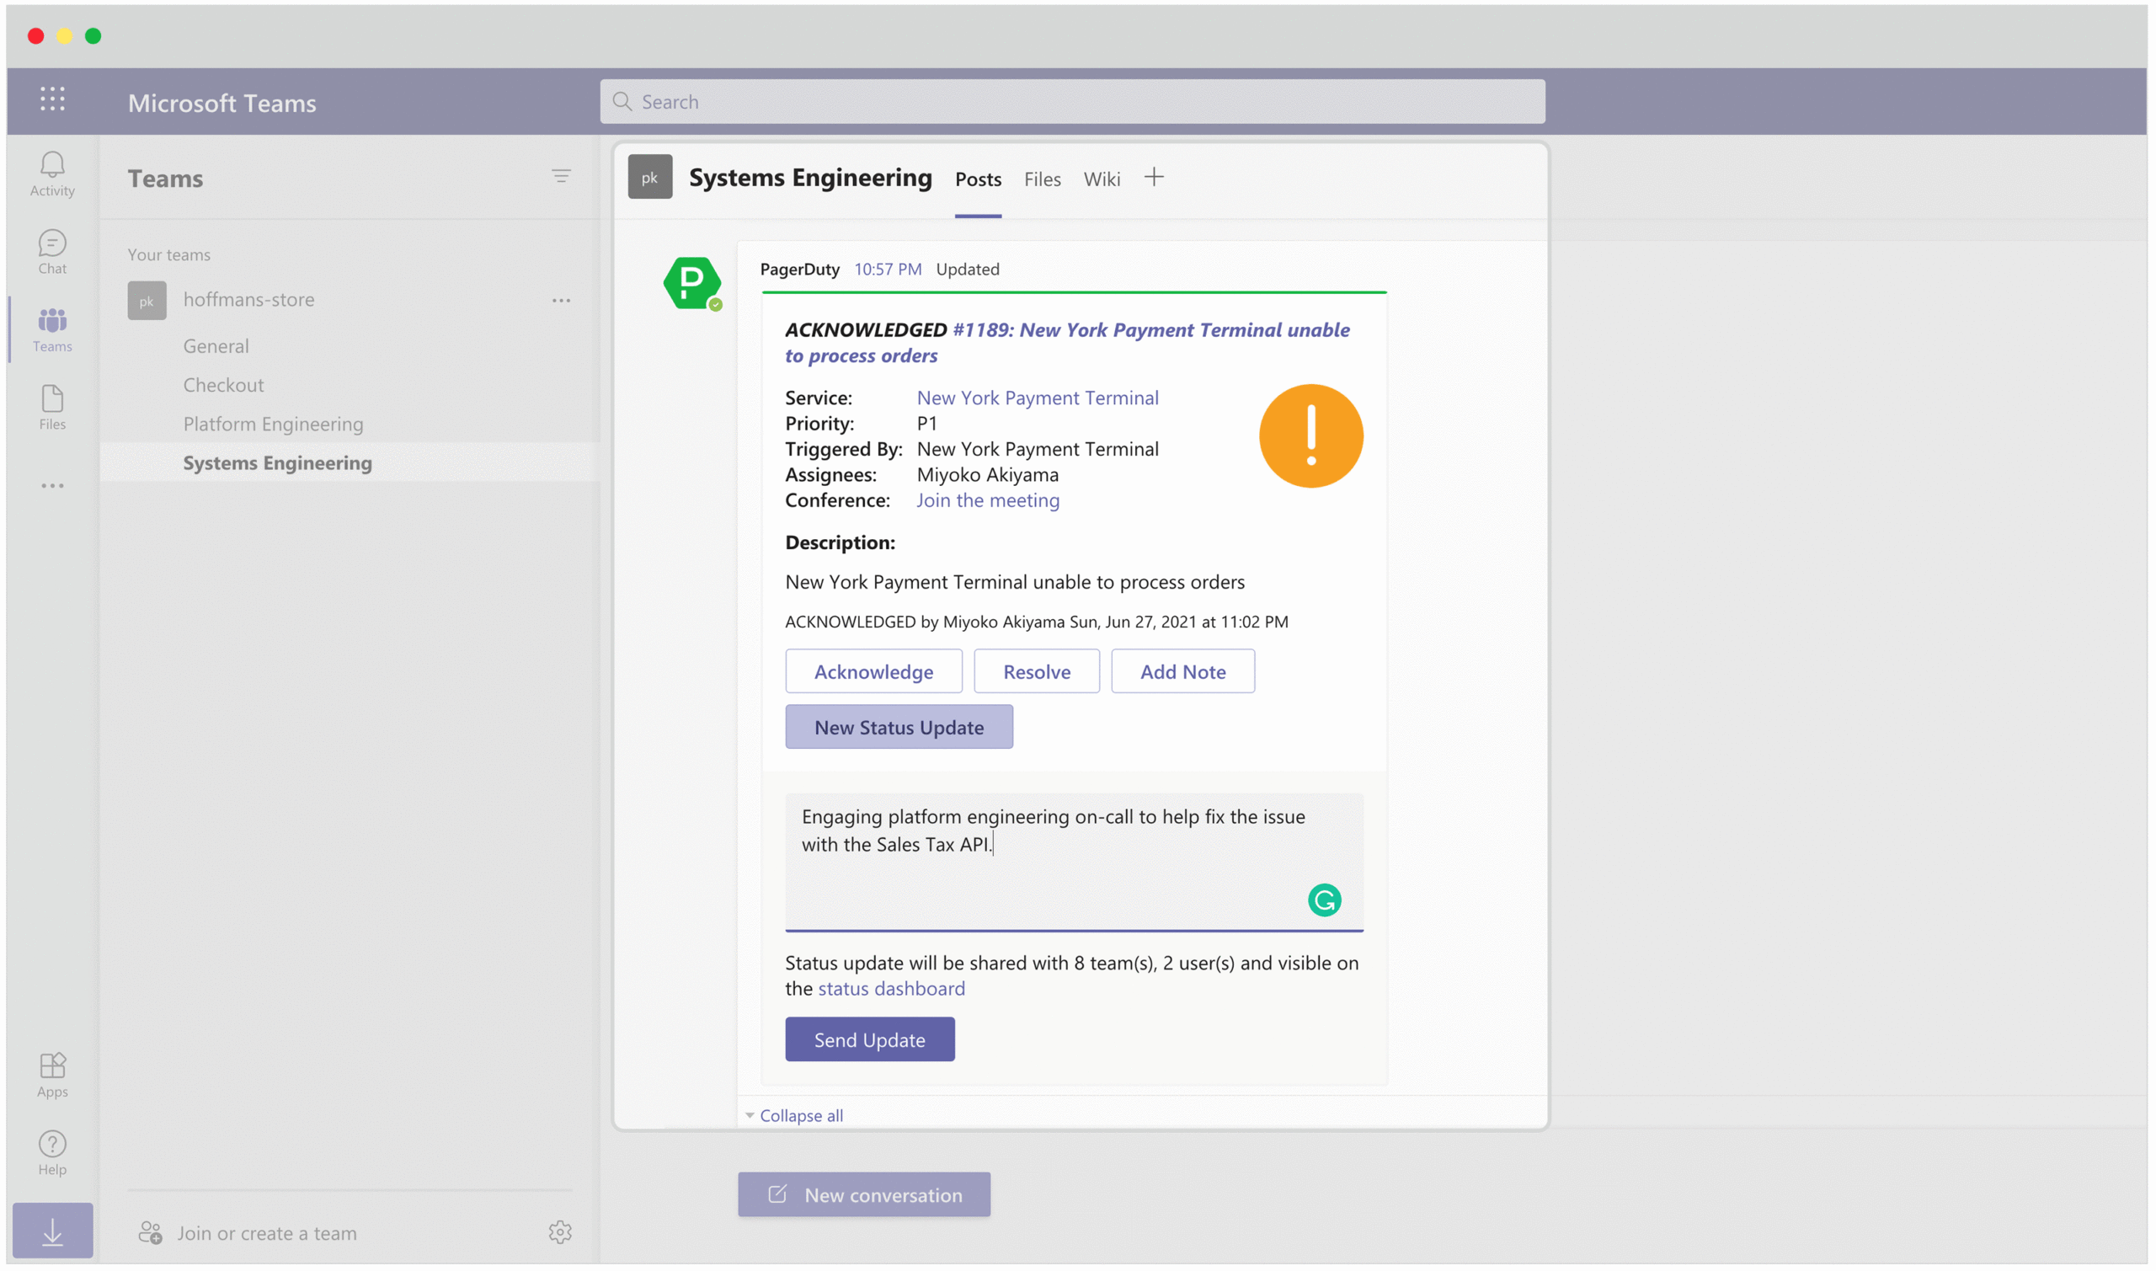2156x1271 pixels.
Task: Open the Files section in sidebar
Action: point(51,407)
